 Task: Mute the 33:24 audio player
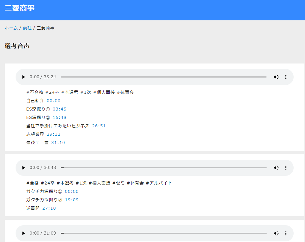(276, 77)
